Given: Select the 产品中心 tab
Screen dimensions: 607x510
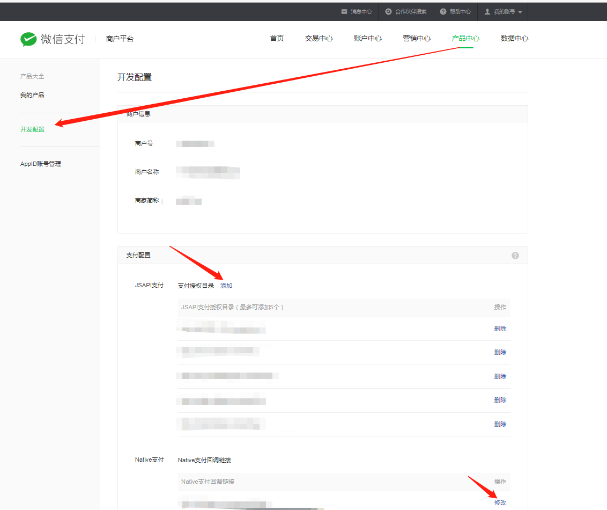Looking at the screenshot, I should point(465,38).
